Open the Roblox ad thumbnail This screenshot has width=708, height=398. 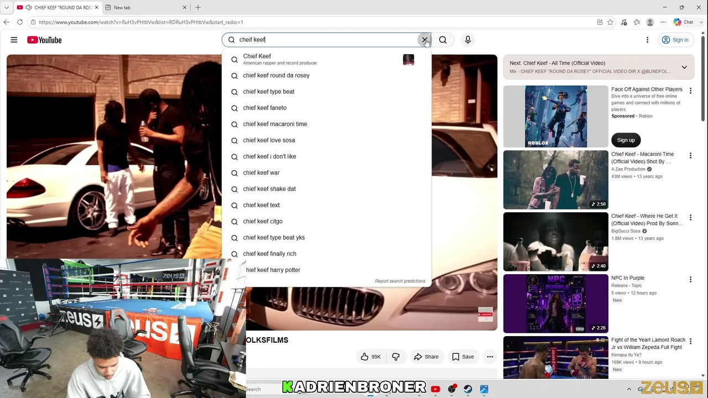tap(555, 116)
